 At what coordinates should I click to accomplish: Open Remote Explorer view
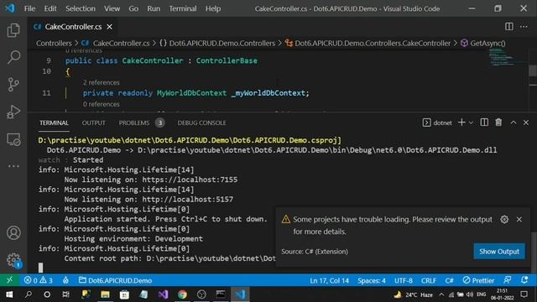(13, 139)
